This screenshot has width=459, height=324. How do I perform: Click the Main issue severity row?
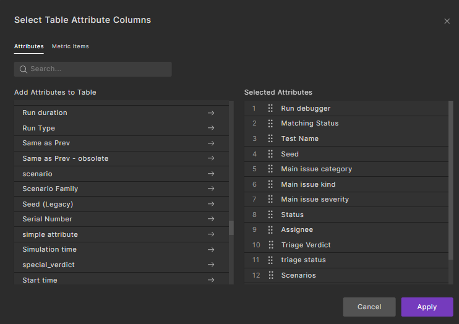click(x=315, y=199)
